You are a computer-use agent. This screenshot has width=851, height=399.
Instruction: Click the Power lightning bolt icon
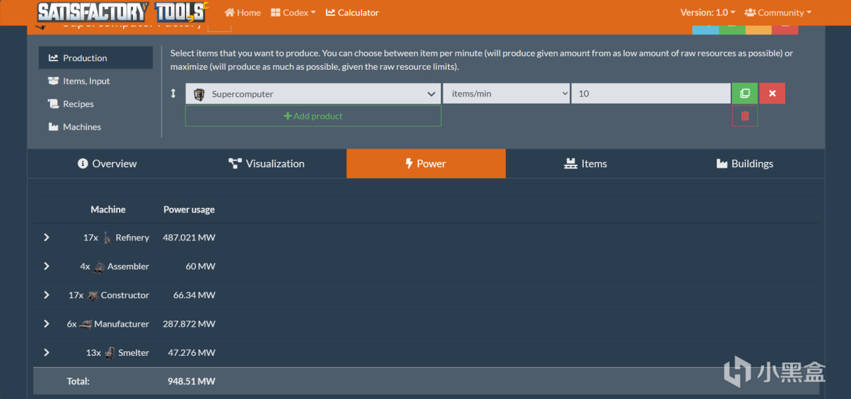coord(409,163)
